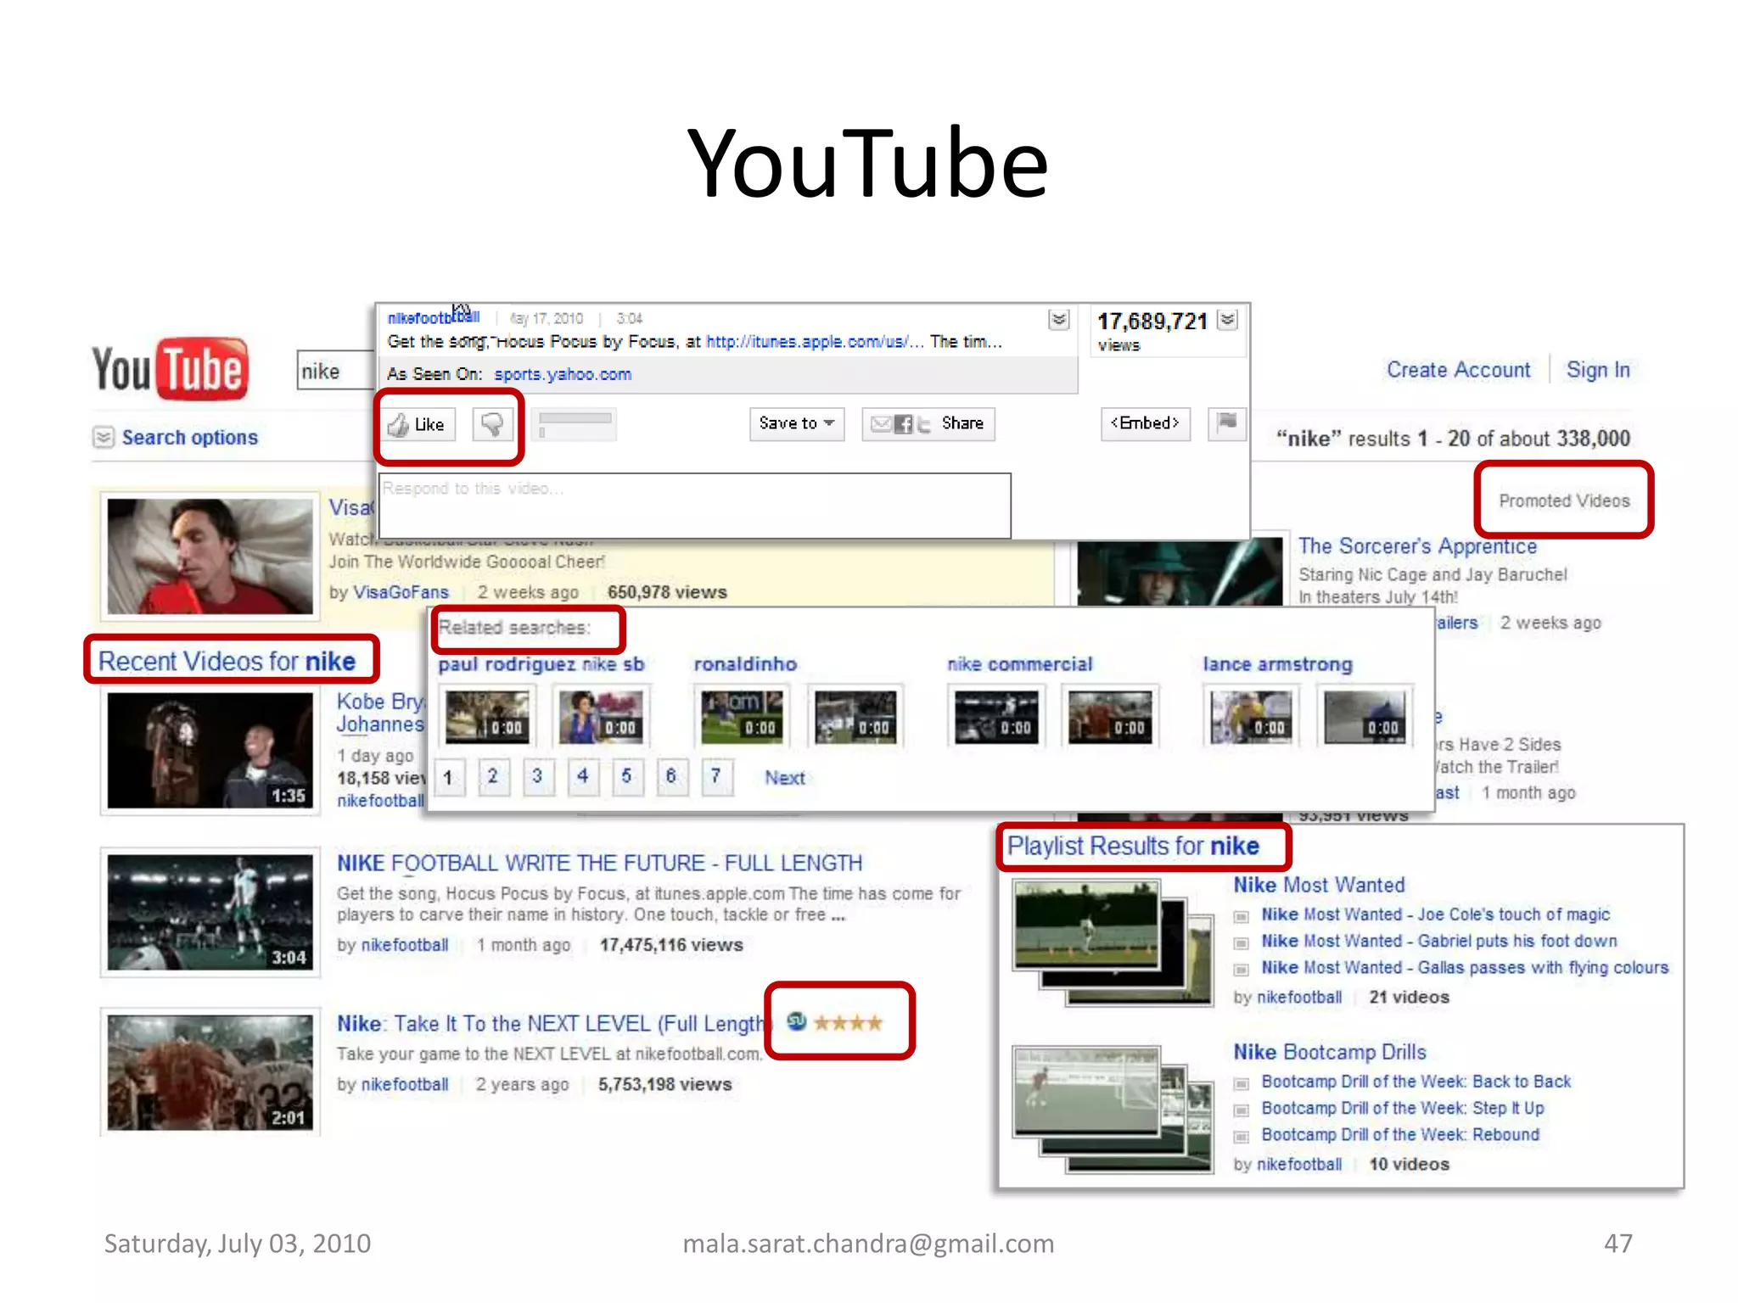Click first thumbnail under lance armstrong
The width and height of the screenshot is (1738, 1303).
(x=1251, y=717)
